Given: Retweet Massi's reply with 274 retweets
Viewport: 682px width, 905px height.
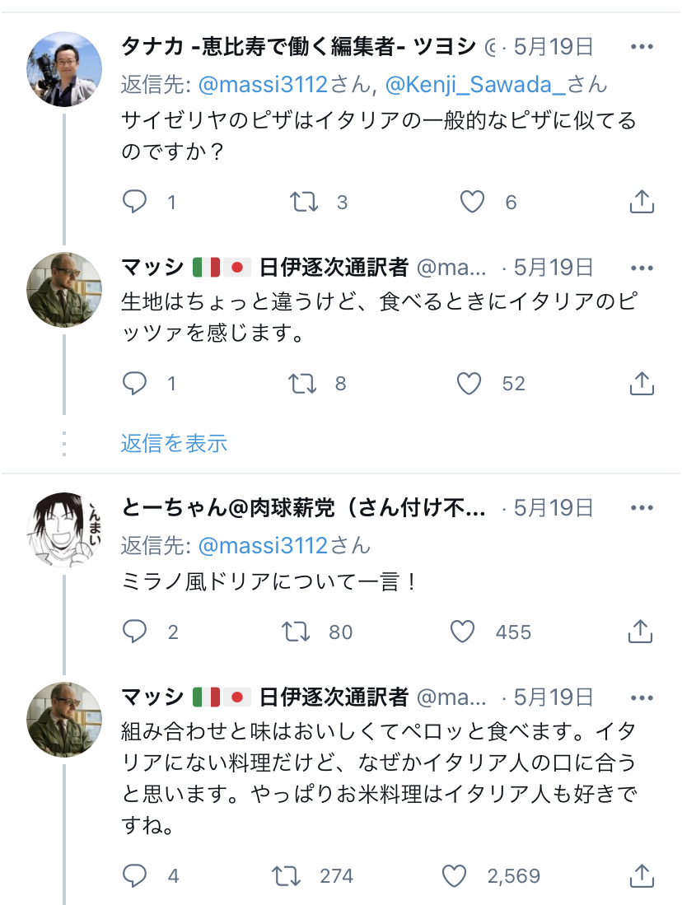Looking at the screenshot, I should click(x=287, y=875).
